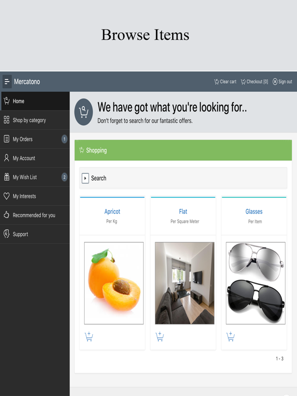
Task: Open Shop by category
Action: coord(35,120)
